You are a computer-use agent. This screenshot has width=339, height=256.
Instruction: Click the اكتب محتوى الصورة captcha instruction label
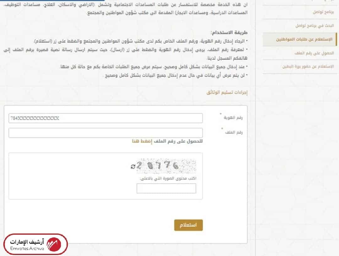pyautogui.click(x=168, y=178)
